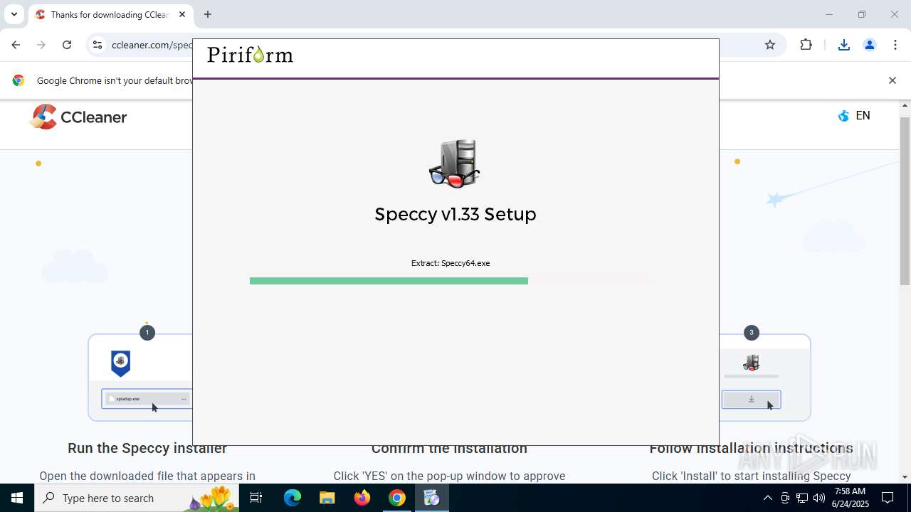
Task: Click the CCleaner logo on the webpage
Action: pyautogui.click(x=78, y=117)
